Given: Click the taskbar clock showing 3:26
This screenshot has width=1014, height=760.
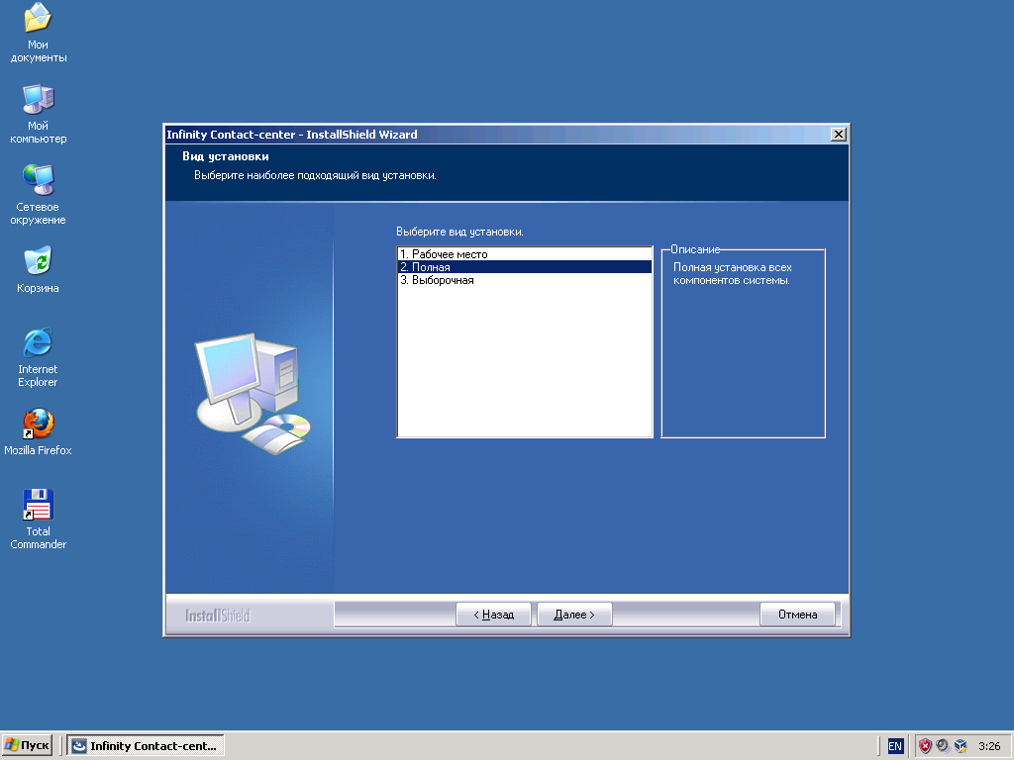Looking at the screenshot, I should coord(989,746).
